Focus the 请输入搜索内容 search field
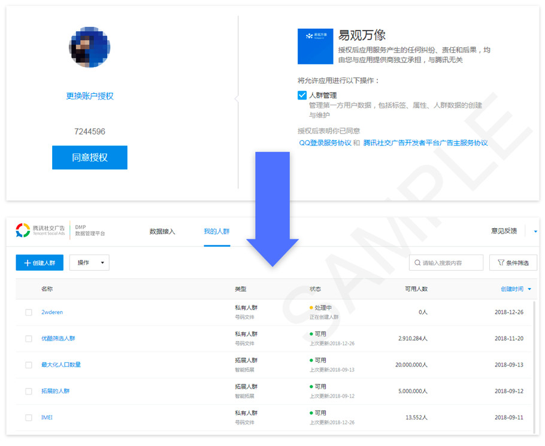545x446 pixels. pyautogui.click(x=446, y=263)
